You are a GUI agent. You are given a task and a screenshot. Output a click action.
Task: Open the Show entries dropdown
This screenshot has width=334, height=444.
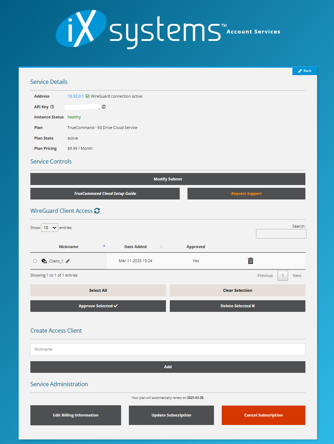point(49,227)
